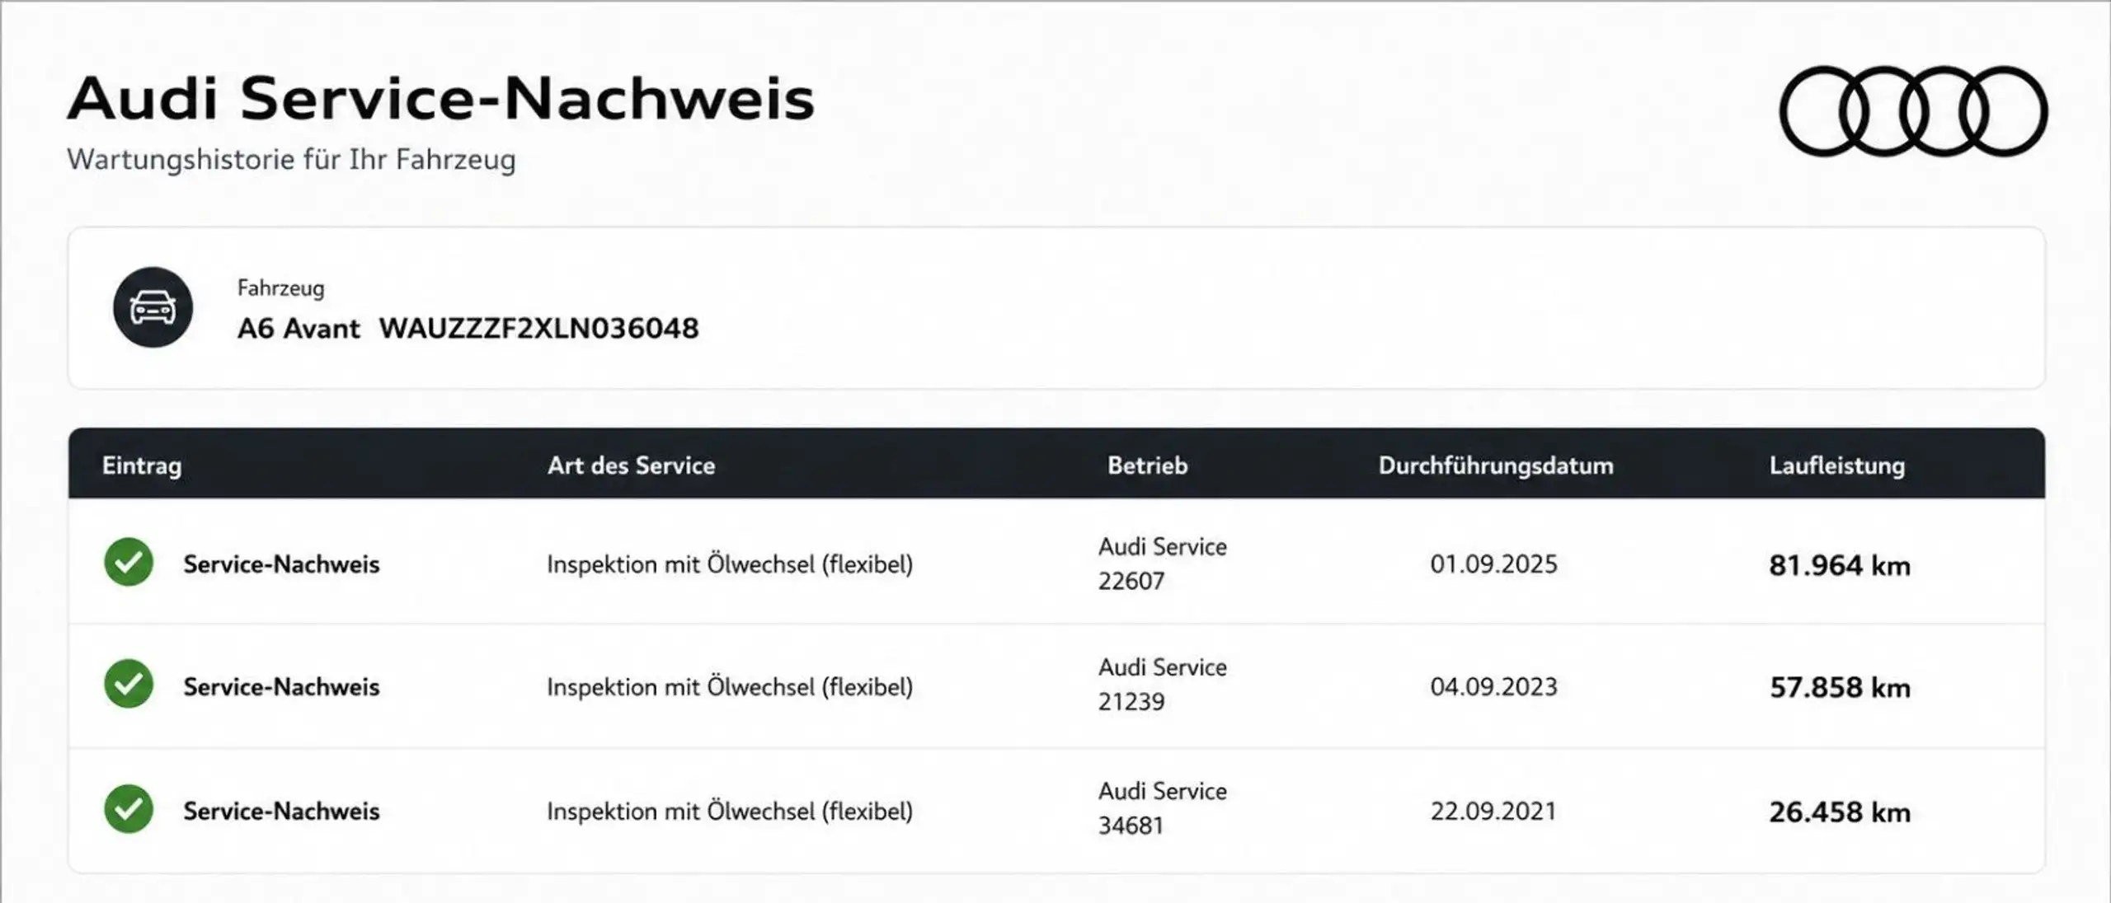Click green checkmark for 22.09.2021 entry
2111x903 pixels.
129,809
